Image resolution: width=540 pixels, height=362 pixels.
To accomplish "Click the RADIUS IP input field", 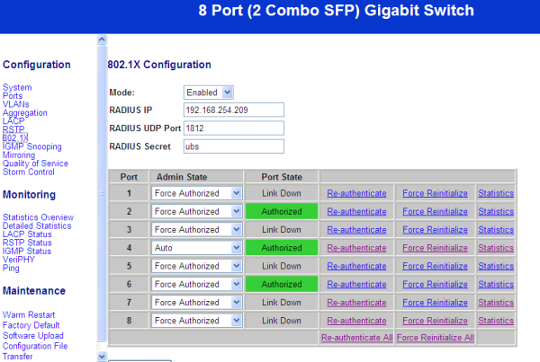I will [232, 110].
